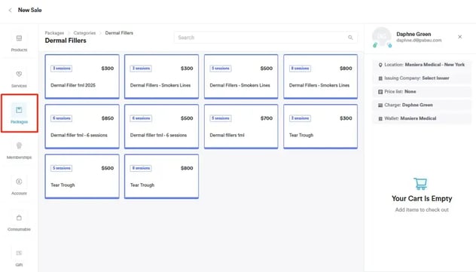The height and width of the screenshot is (272, 476).
Task: Click the green badge on the client avatar
Action: [x=375, y=45]
